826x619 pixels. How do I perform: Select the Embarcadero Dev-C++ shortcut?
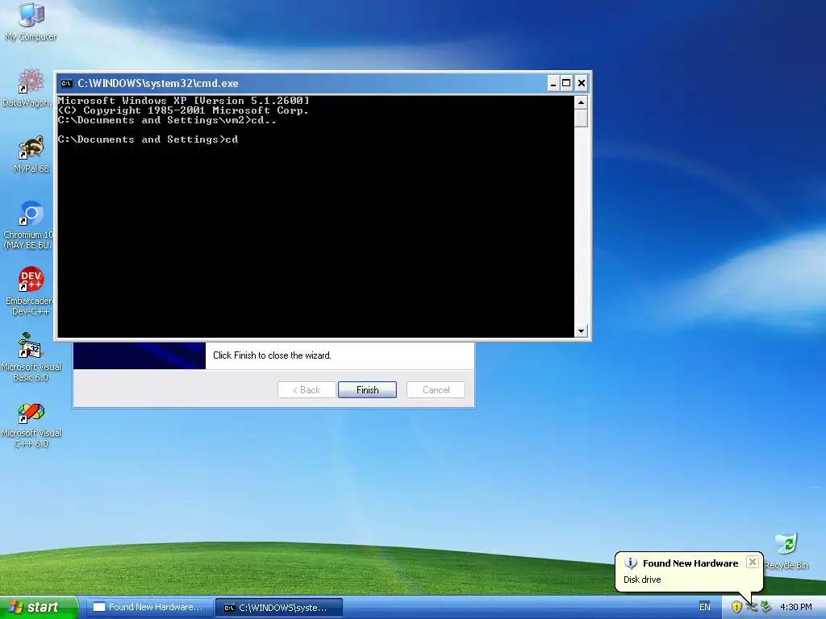[x=30, y=290]
